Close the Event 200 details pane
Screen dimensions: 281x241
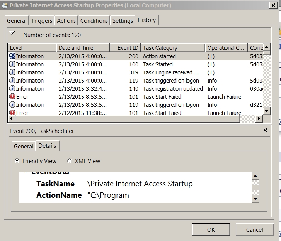tap(265, 130)
